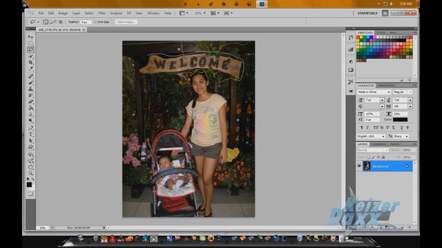
Task: Click the text Color swatch in Character panel
Action: click(x=401, y=119)
